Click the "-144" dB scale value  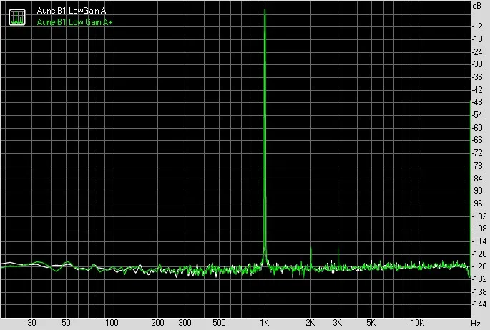coord(479,304)
